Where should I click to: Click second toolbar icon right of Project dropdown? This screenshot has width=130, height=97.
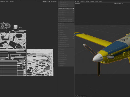pos(53,2)
